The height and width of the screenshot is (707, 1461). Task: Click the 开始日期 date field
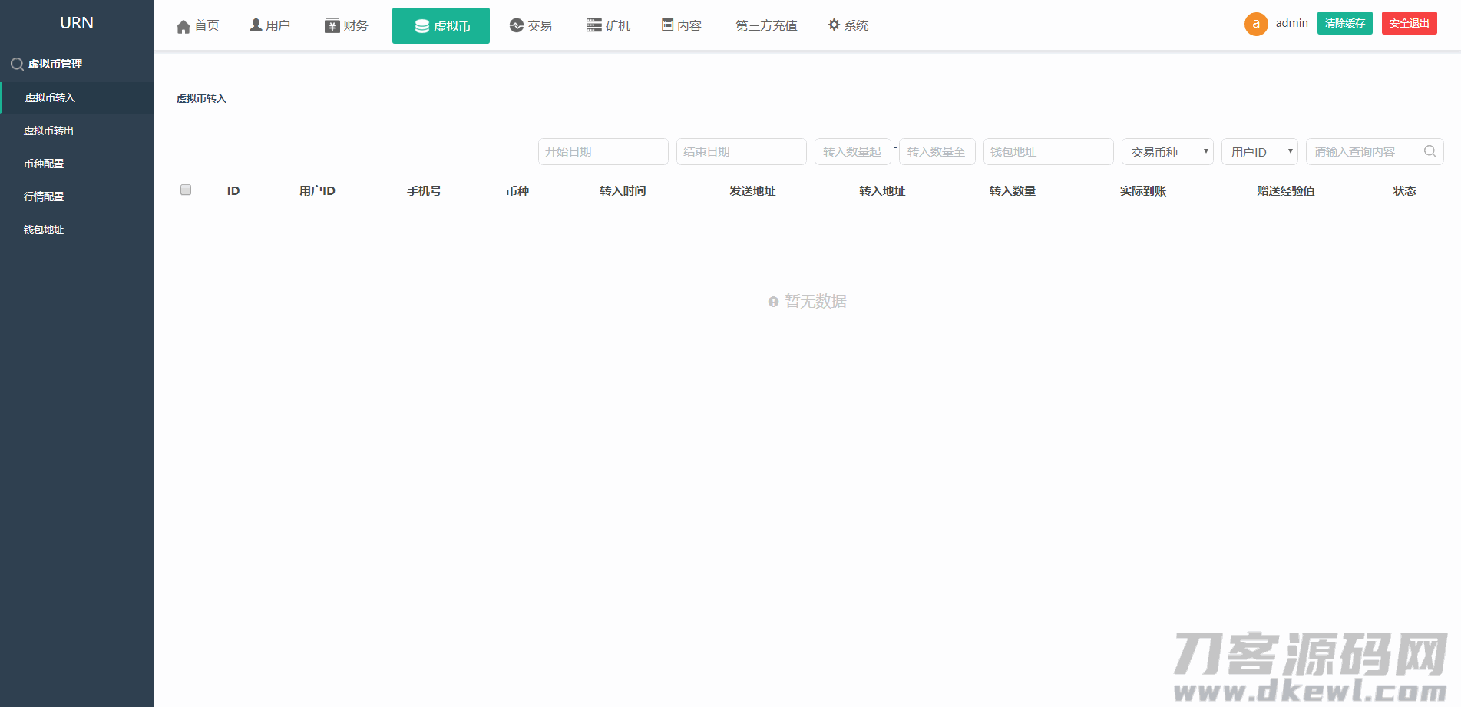[603, 152]
